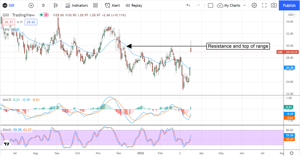Screen dimensions: 300x156
Task: Toggle the green market status dot
Action: pyautogui.click(x=41, y=15)
